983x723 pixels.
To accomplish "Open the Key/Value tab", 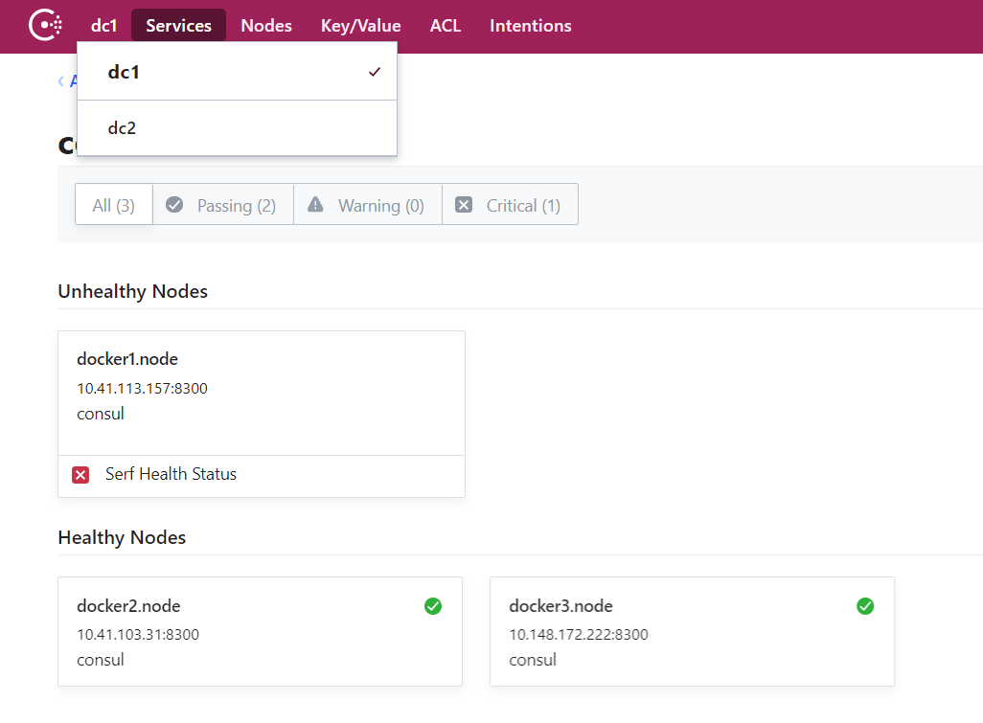I will coord(360,26).
